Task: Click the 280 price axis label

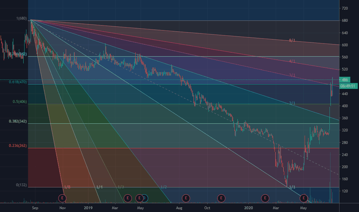Action: coord(345,143)
